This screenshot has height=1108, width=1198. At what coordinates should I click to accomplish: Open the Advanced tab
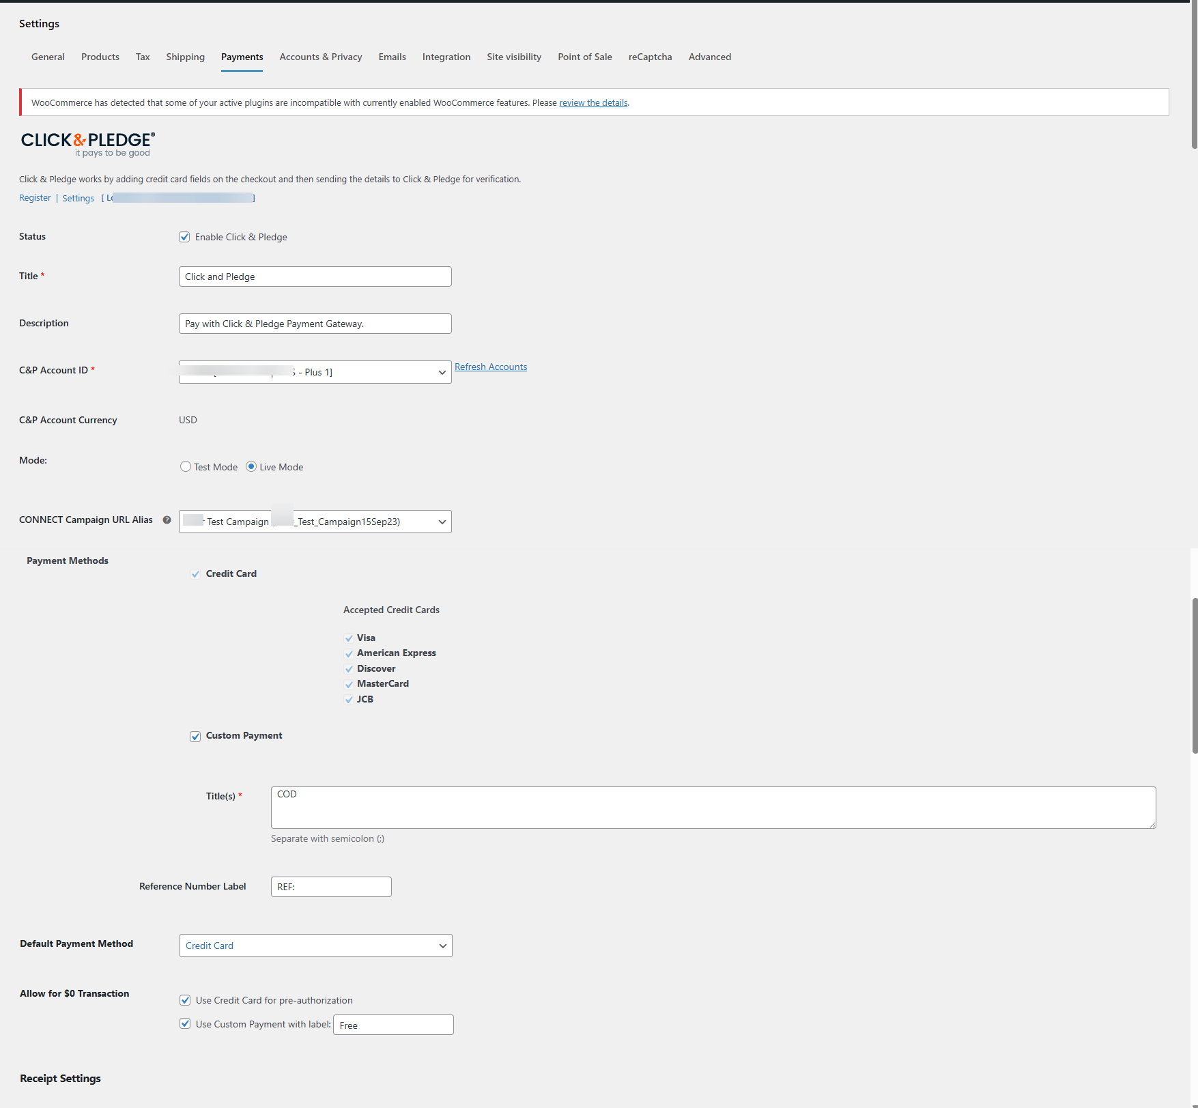pos(710,57)
